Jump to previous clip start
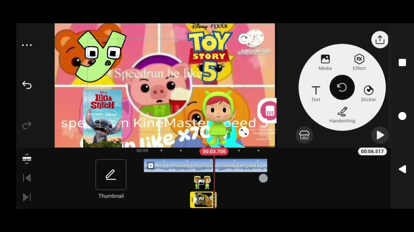Viewport: 414px width, 232px height. coord(27,178)
